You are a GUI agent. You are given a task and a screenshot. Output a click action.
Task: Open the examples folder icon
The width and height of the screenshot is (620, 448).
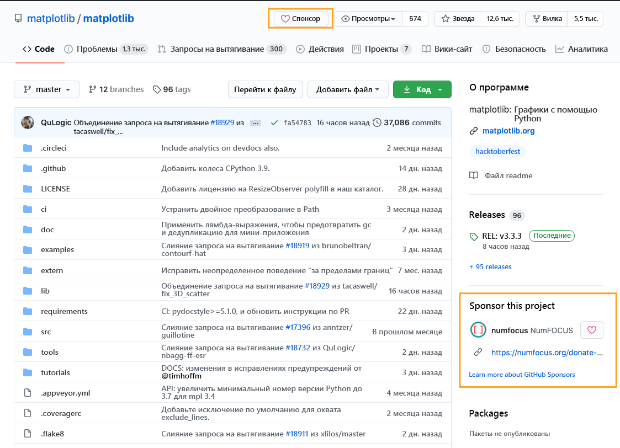point(28,249)
